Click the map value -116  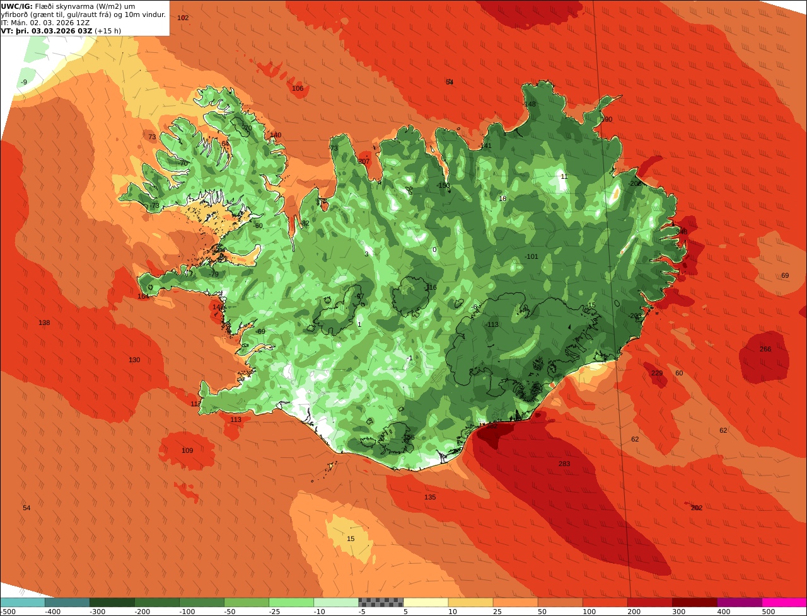coord(431,287)
